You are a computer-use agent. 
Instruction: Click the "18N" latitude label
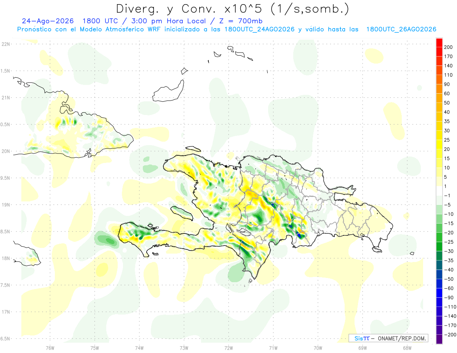point(6,258)
